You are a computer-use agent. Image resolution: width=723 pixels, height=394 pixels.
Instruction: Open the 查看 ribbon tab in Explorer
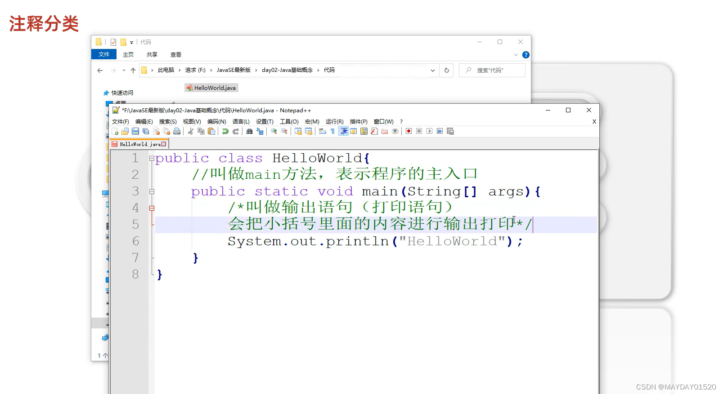point(176,54)
